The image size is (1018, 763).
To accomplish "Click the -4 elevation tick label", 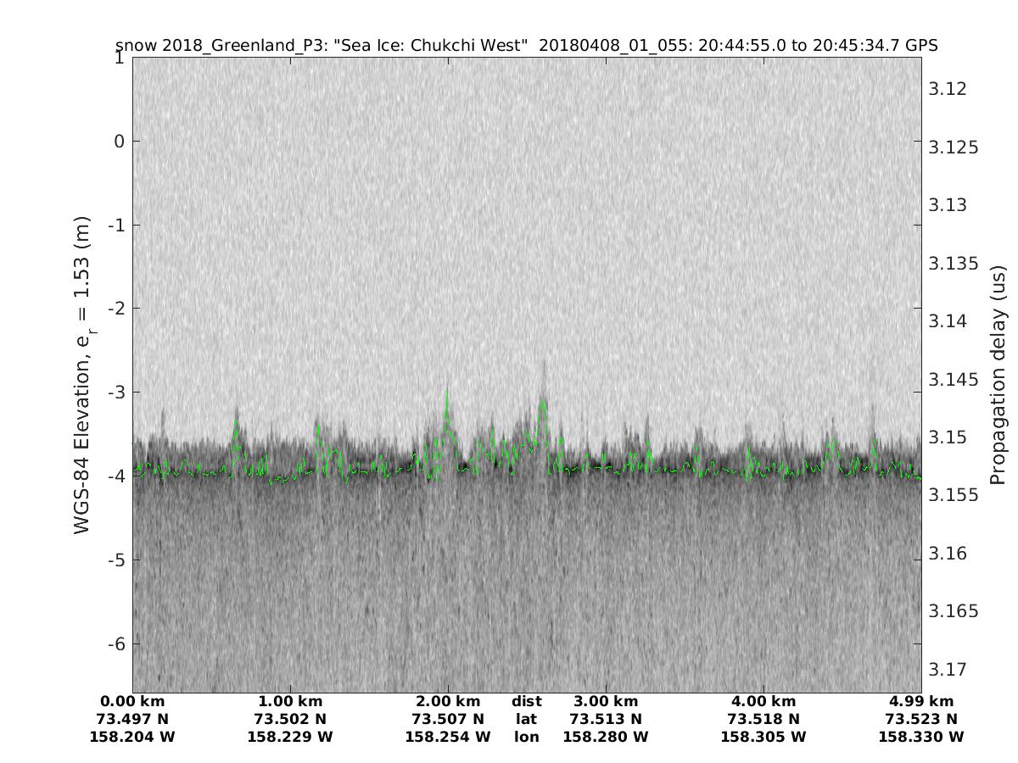I will (x=115, y=476).
